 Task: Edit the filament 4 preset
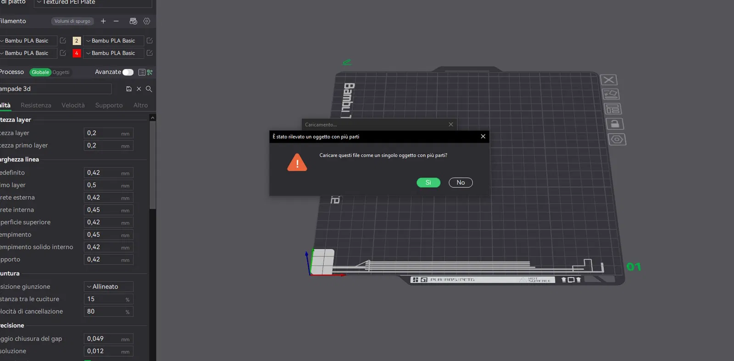coord(150,53)
